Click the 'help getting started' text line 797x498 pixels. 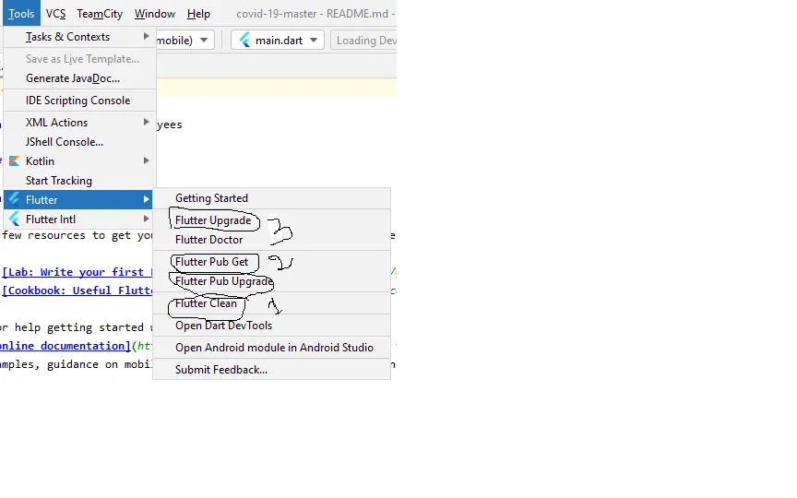[x=78, y=327]
